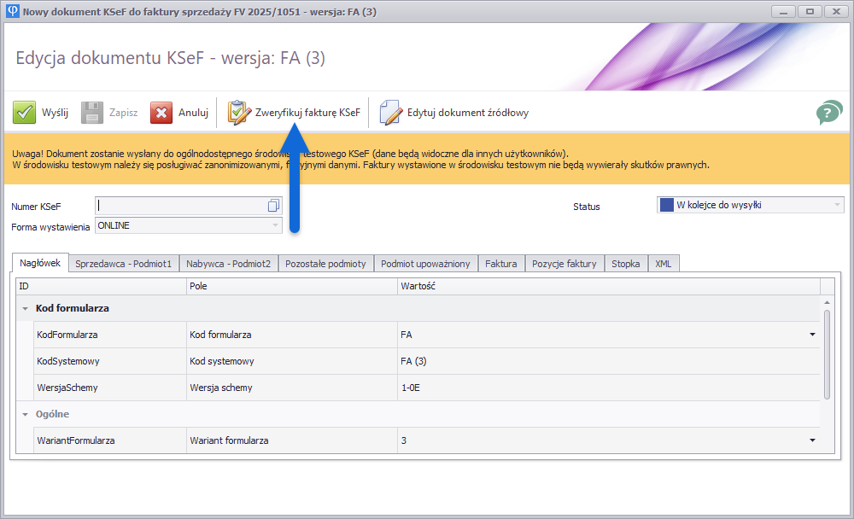
Task: Click the Edytuj dokument źródłowy pencil icon
Action: point(390,113)
